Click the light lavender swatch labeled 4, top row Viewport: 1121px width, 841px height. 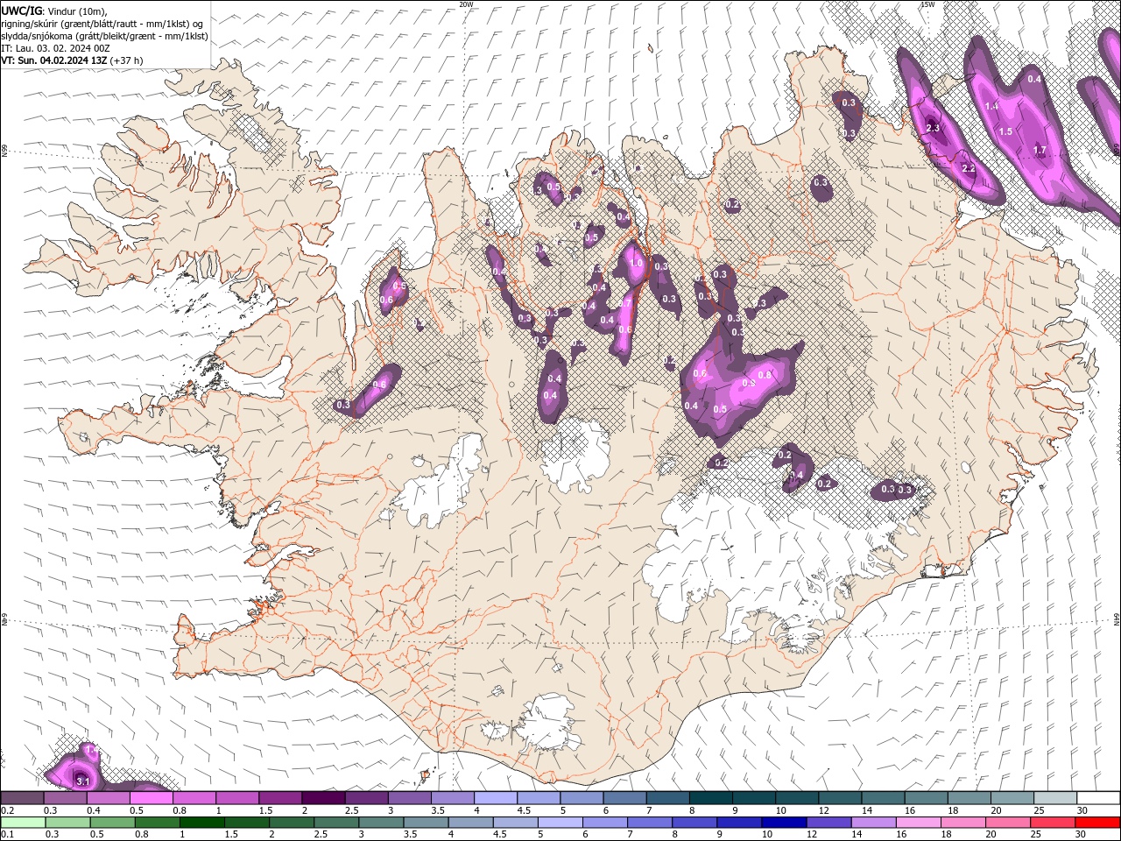pos(496,797)
